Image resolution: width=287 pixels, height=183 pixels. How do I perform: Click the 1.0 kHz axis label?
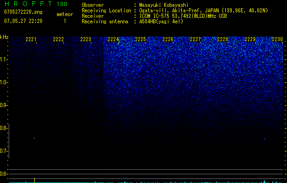point(4,82)
